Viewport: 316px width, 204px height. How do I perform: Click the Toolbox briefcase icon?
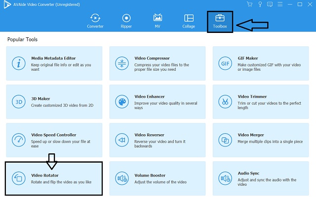[x=220, y=18]
